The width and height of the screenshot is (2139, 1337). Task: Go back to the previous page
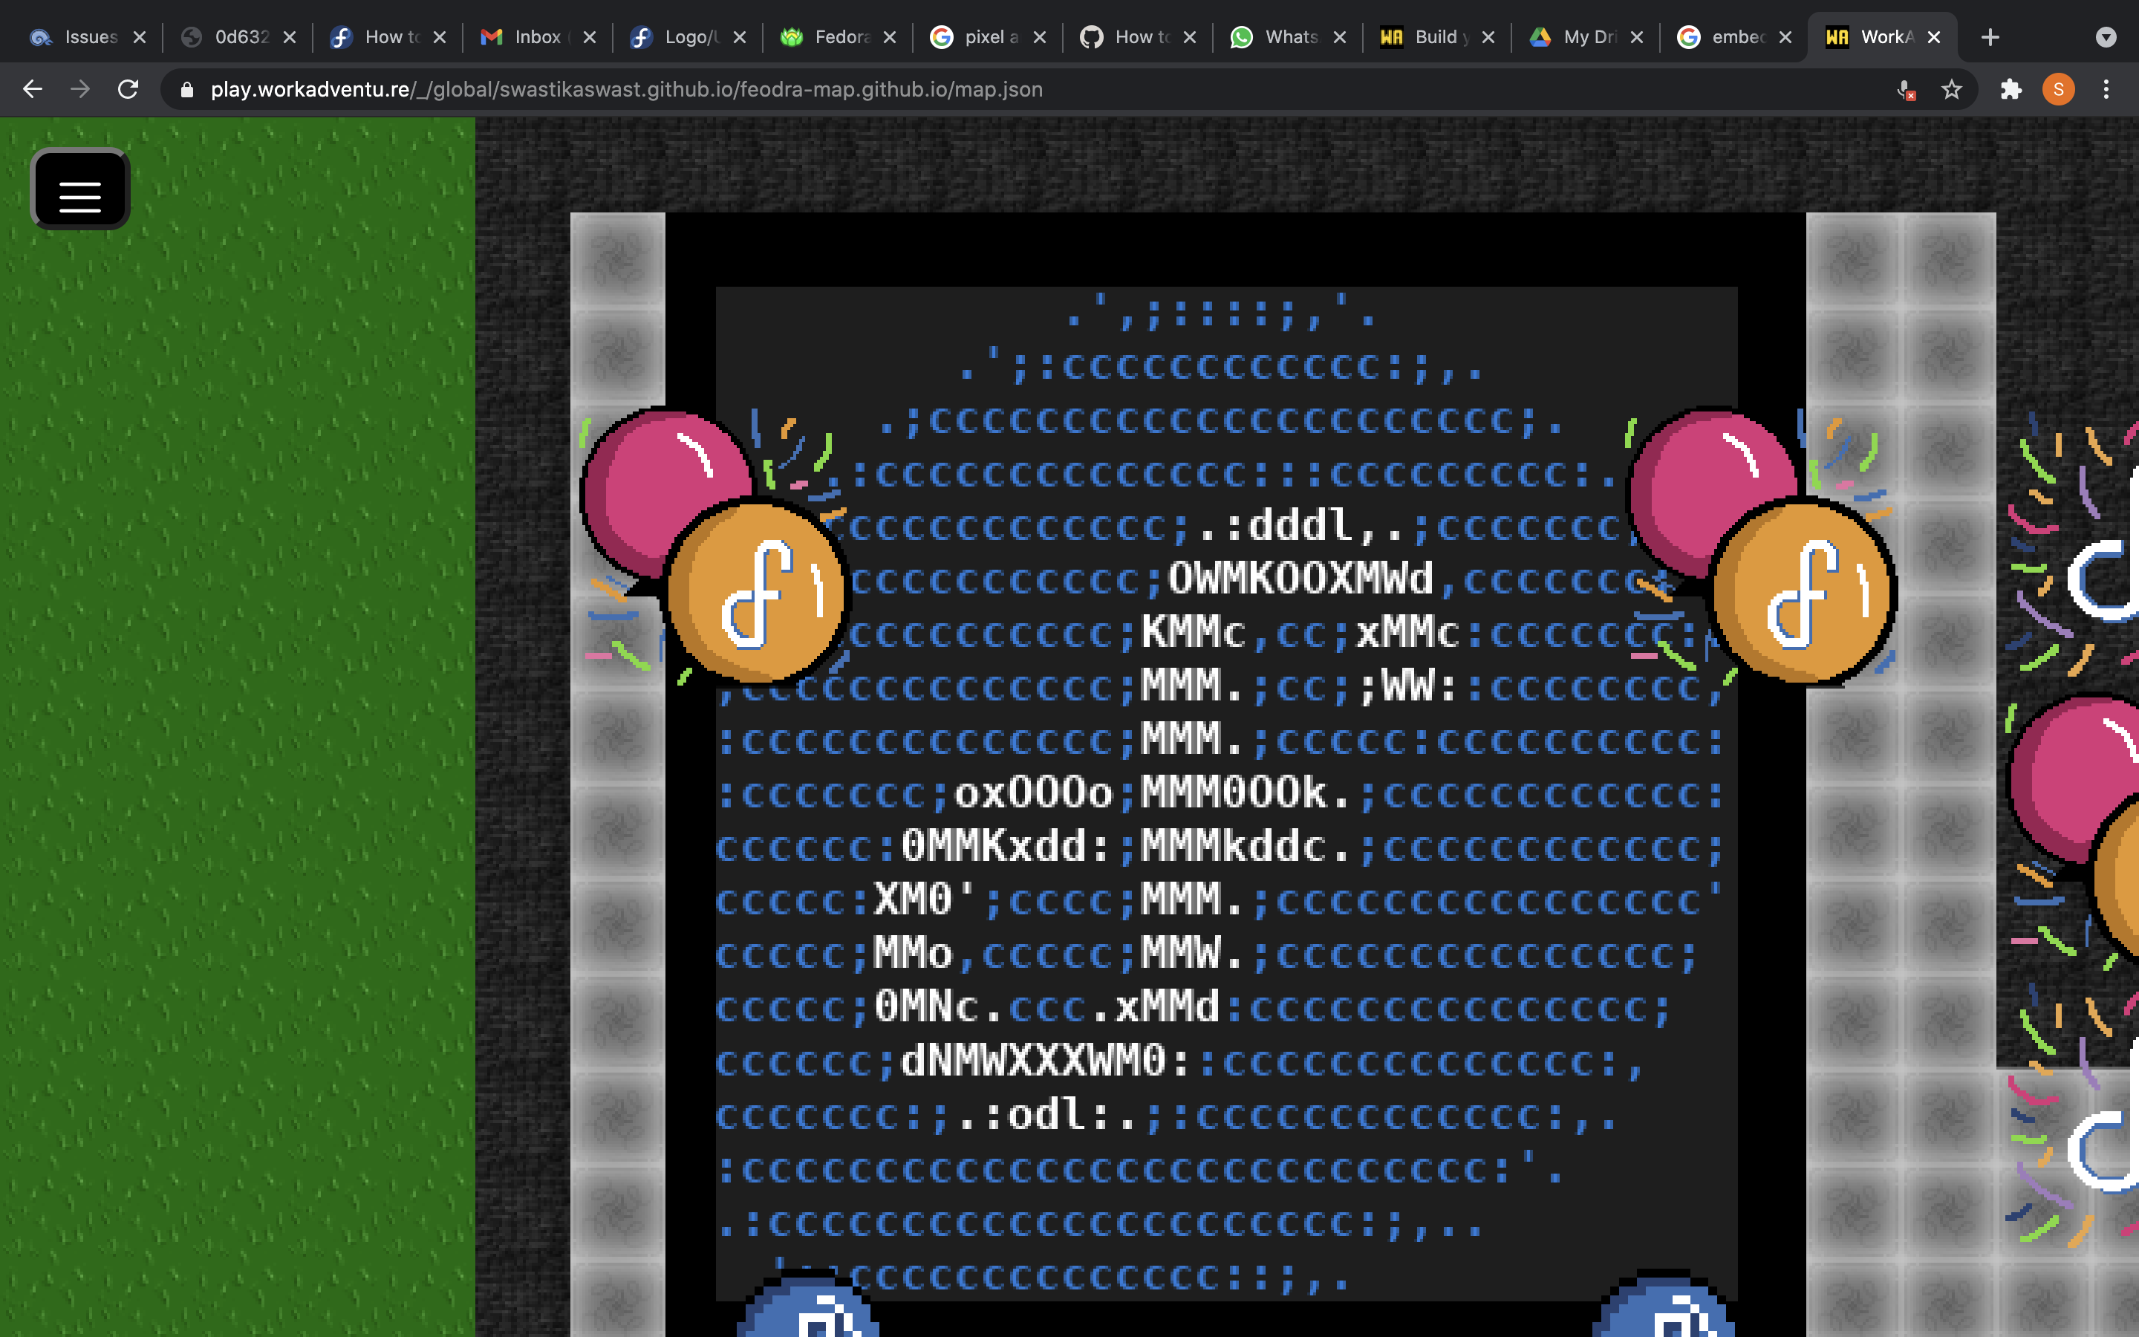(x=33, y=89)
